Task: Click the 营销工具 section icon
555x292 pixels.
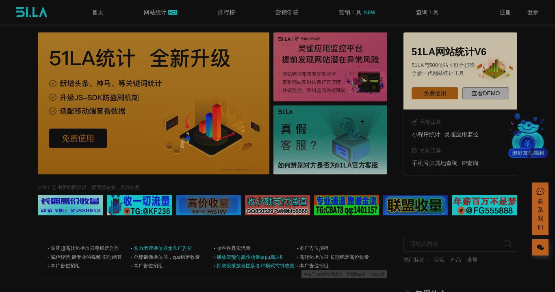Action: [415, 122]
